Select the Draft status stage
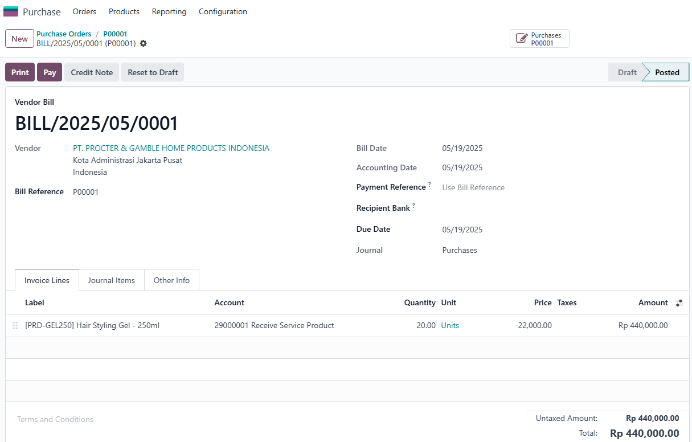 click(625, 72)
